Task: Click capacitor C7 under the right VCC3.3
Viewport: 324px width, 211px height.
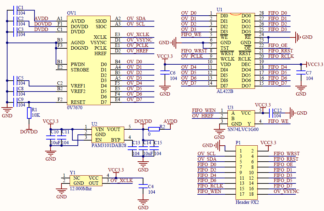Action: [301, 73]
